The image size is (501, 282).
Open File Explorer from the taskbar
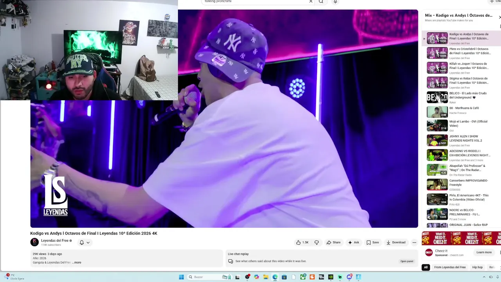click(265, 277)
